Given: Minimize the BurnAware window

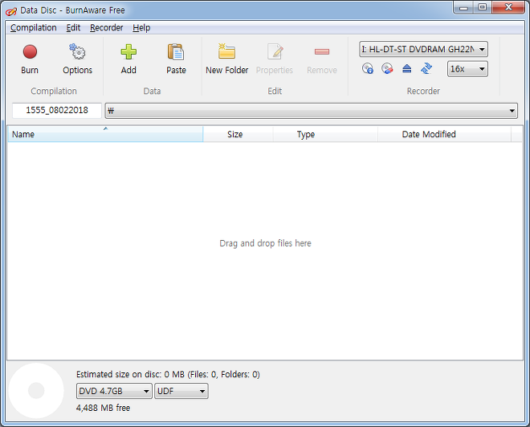Looking at the screenshot, I should tap(463, 7).
